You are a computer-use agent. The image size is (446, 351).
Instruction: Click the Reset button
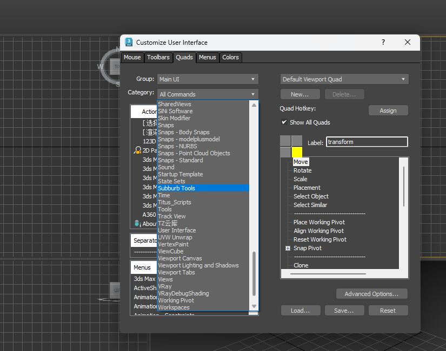click(x=388, y=311)
